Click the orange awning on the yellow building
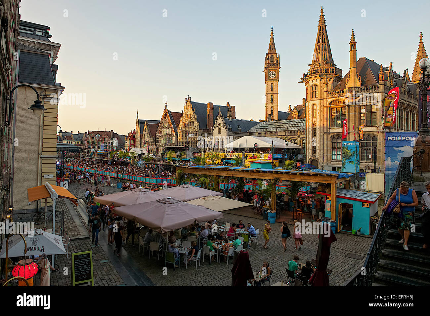The width and height of the screenshot is (430, 316). [52, 194]
